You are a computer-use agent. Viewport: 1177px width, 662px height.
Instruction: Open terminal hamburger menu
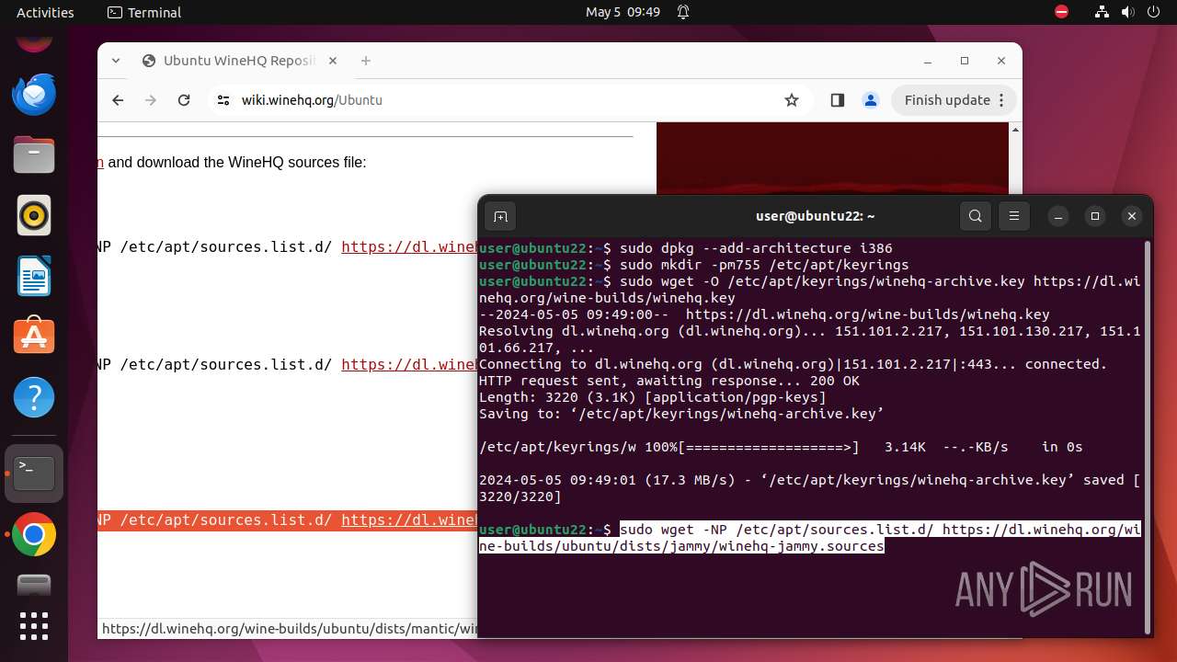point(1014,216)
